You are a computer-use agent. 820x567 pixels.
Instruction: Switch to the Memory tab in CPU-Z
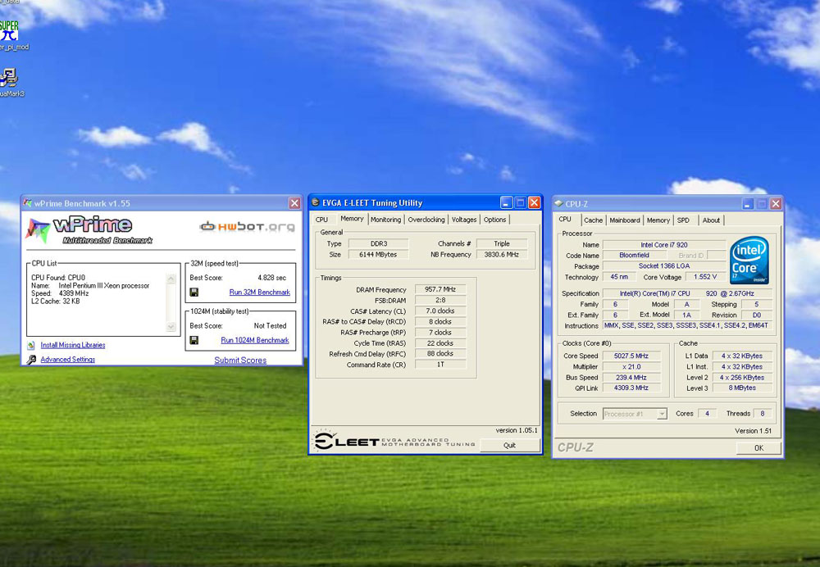pyautogui.click(x=658, y=220)
